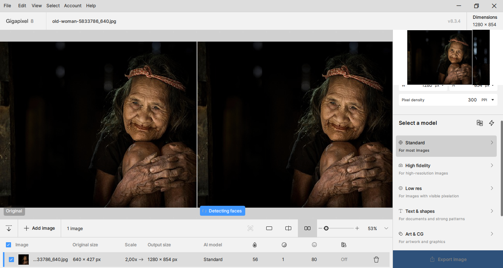Open the Account menu

73,6
